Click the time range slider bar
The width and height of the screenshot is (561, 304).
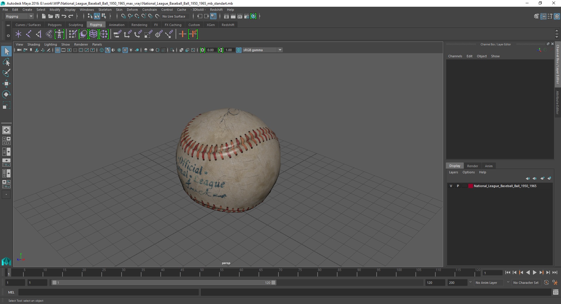tap(164, 283)
